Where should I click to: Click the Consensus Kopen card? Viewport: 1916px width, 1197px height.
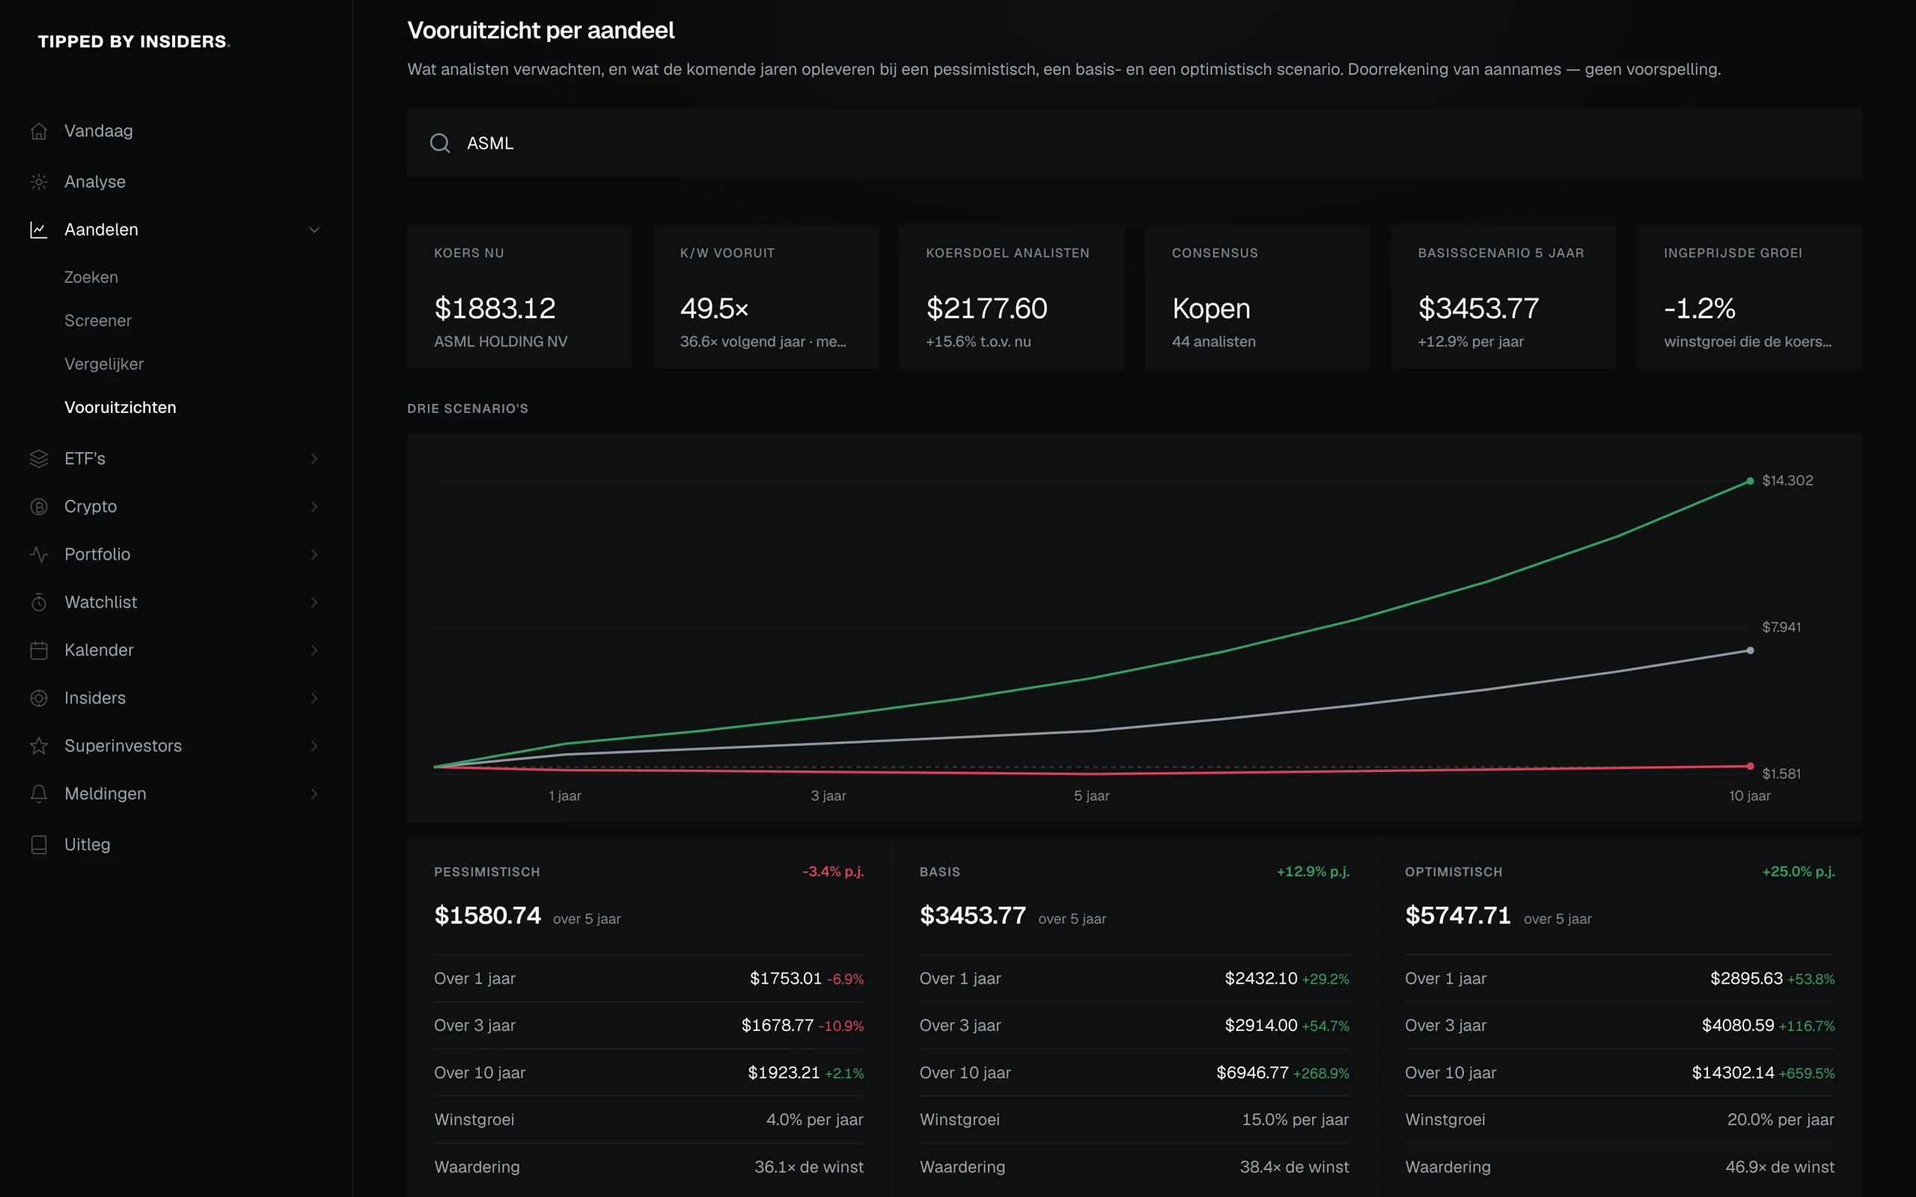[x=1257, y=298]
